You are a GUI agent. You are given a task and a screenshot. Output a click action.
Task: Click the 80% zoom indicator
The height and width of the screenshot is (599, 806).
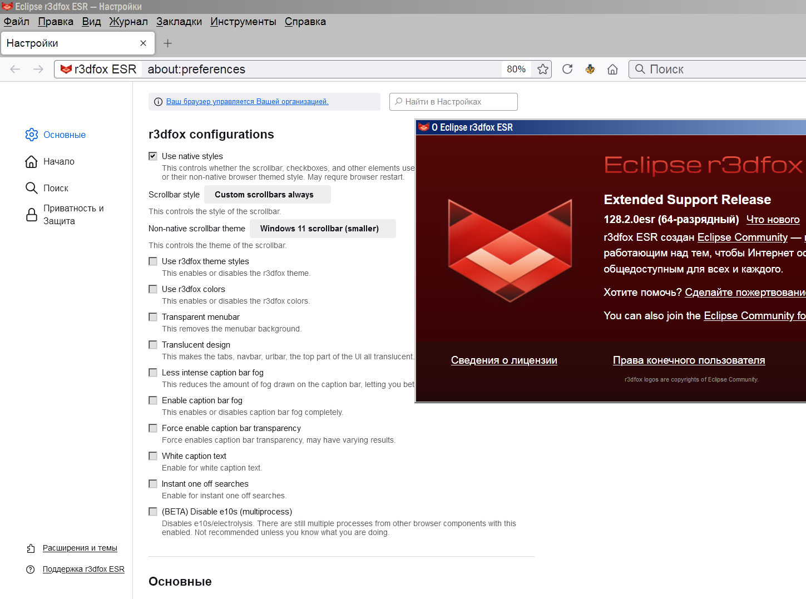point(516,69)
